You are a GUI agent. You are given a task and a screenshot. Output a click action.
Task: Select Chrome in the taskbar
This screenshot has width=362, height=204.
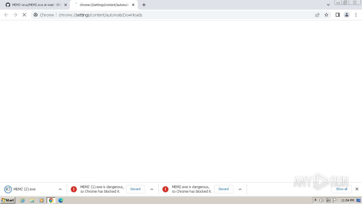pos(51,200)
